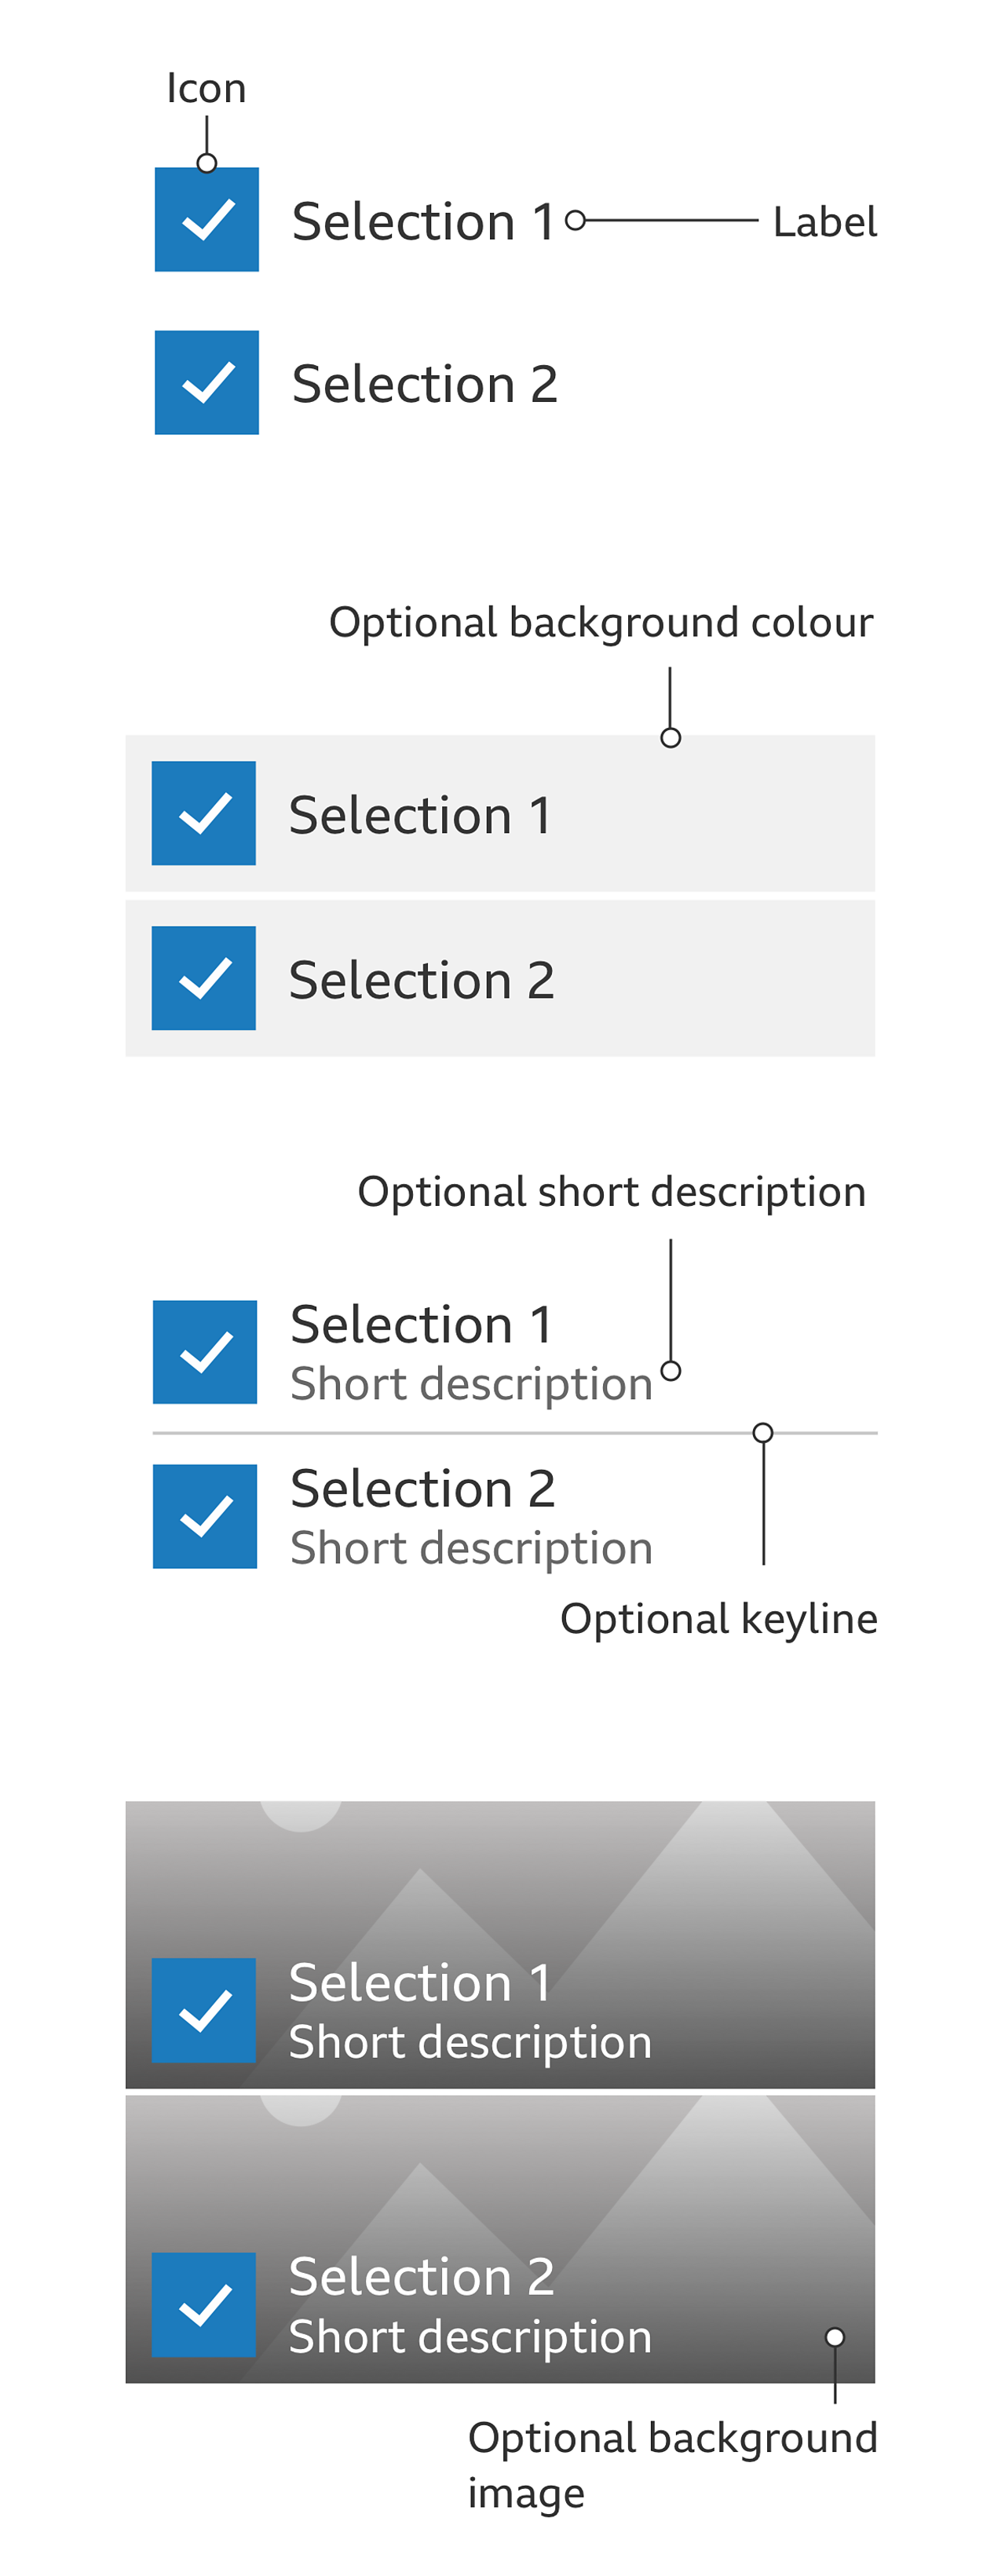Screen dimensions: 1005x2576
Task: Click the sun half-circle in the upper background image
Action: [300, 1814]
